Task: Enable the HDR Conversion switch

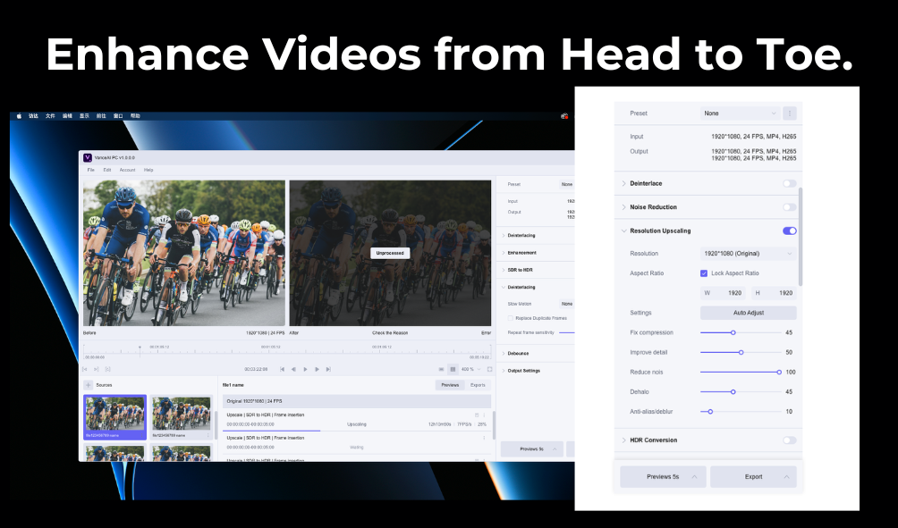Action: [x=790, y=440]
